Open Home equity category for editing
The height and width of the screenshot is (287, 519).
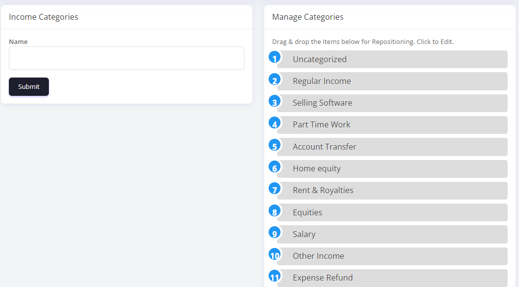392,168
